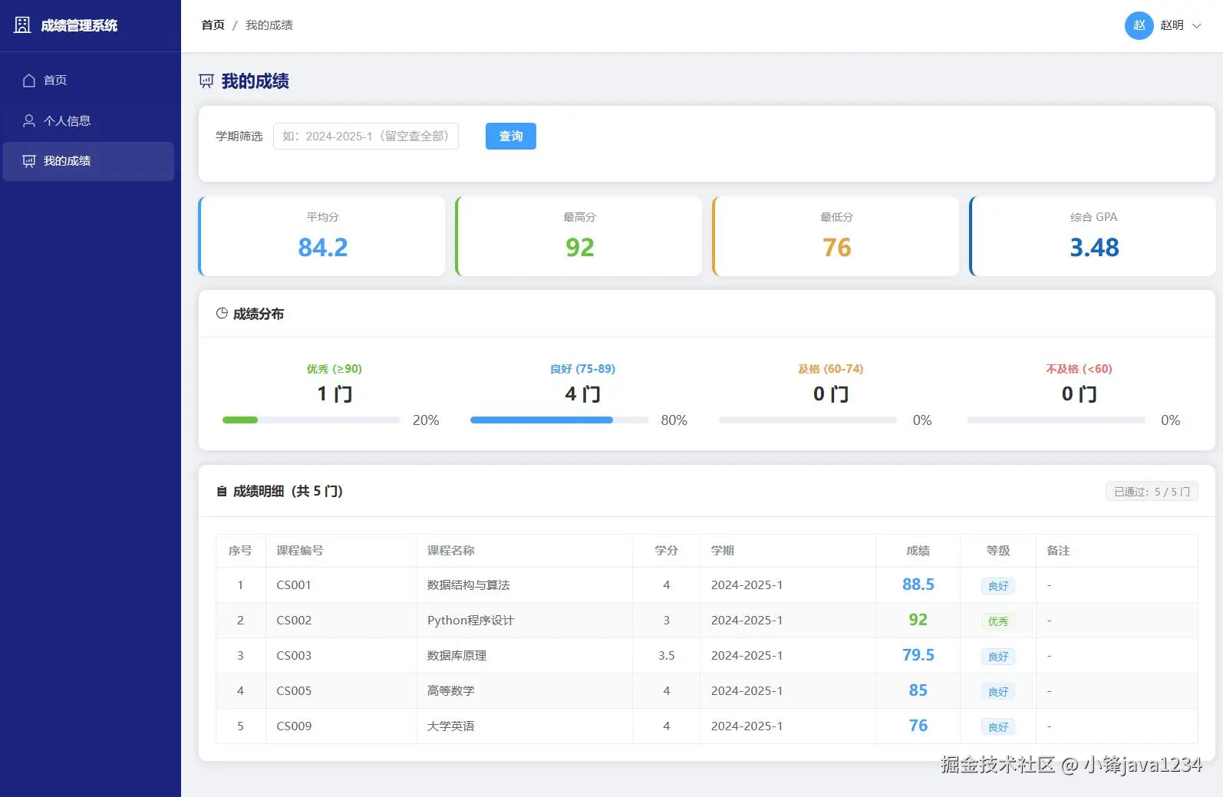Click the presentation board icon next to sidebar 我的成绩
This screenshot has height=797, width=1223.
click(29, 161)
